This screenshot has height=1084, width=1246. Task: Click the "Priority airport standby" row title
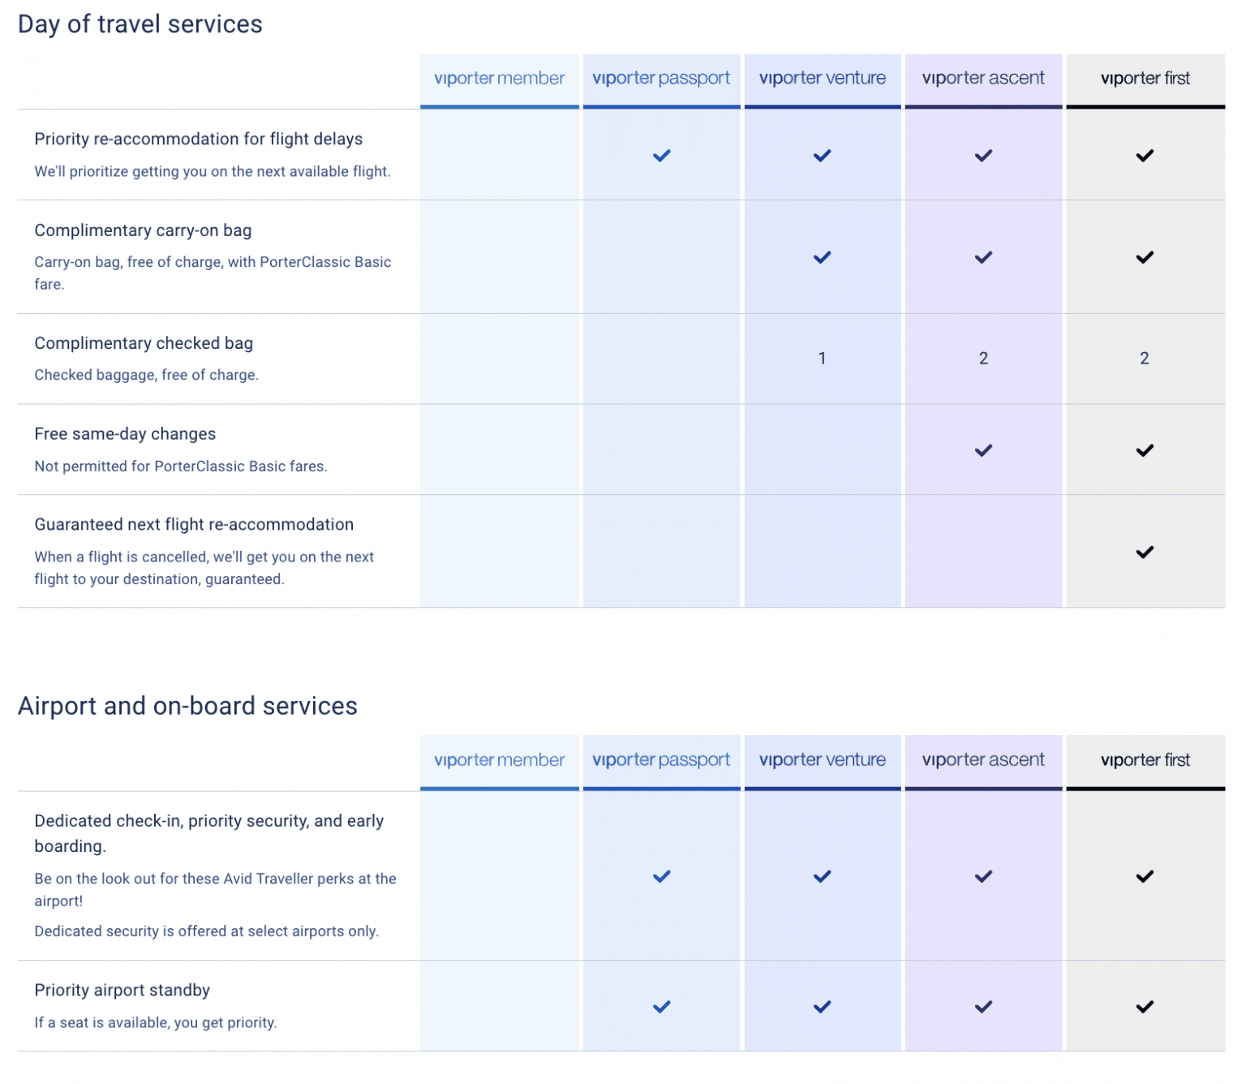[122, 990]
